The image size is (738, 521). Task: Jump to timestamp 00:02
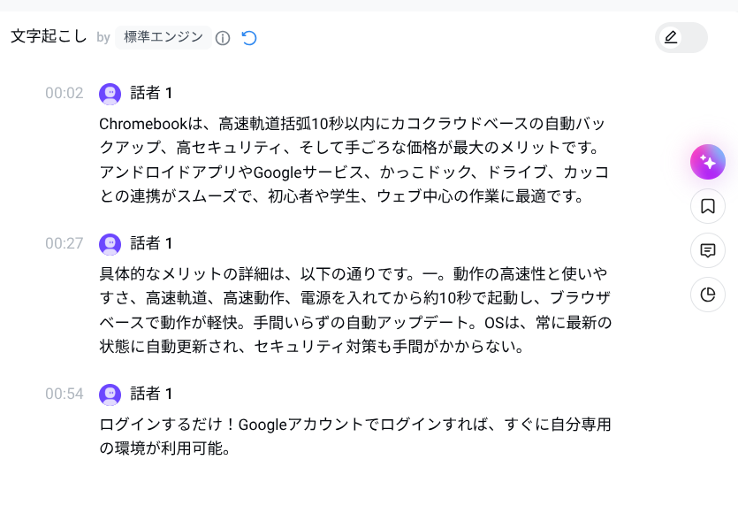tap(65, 94)
